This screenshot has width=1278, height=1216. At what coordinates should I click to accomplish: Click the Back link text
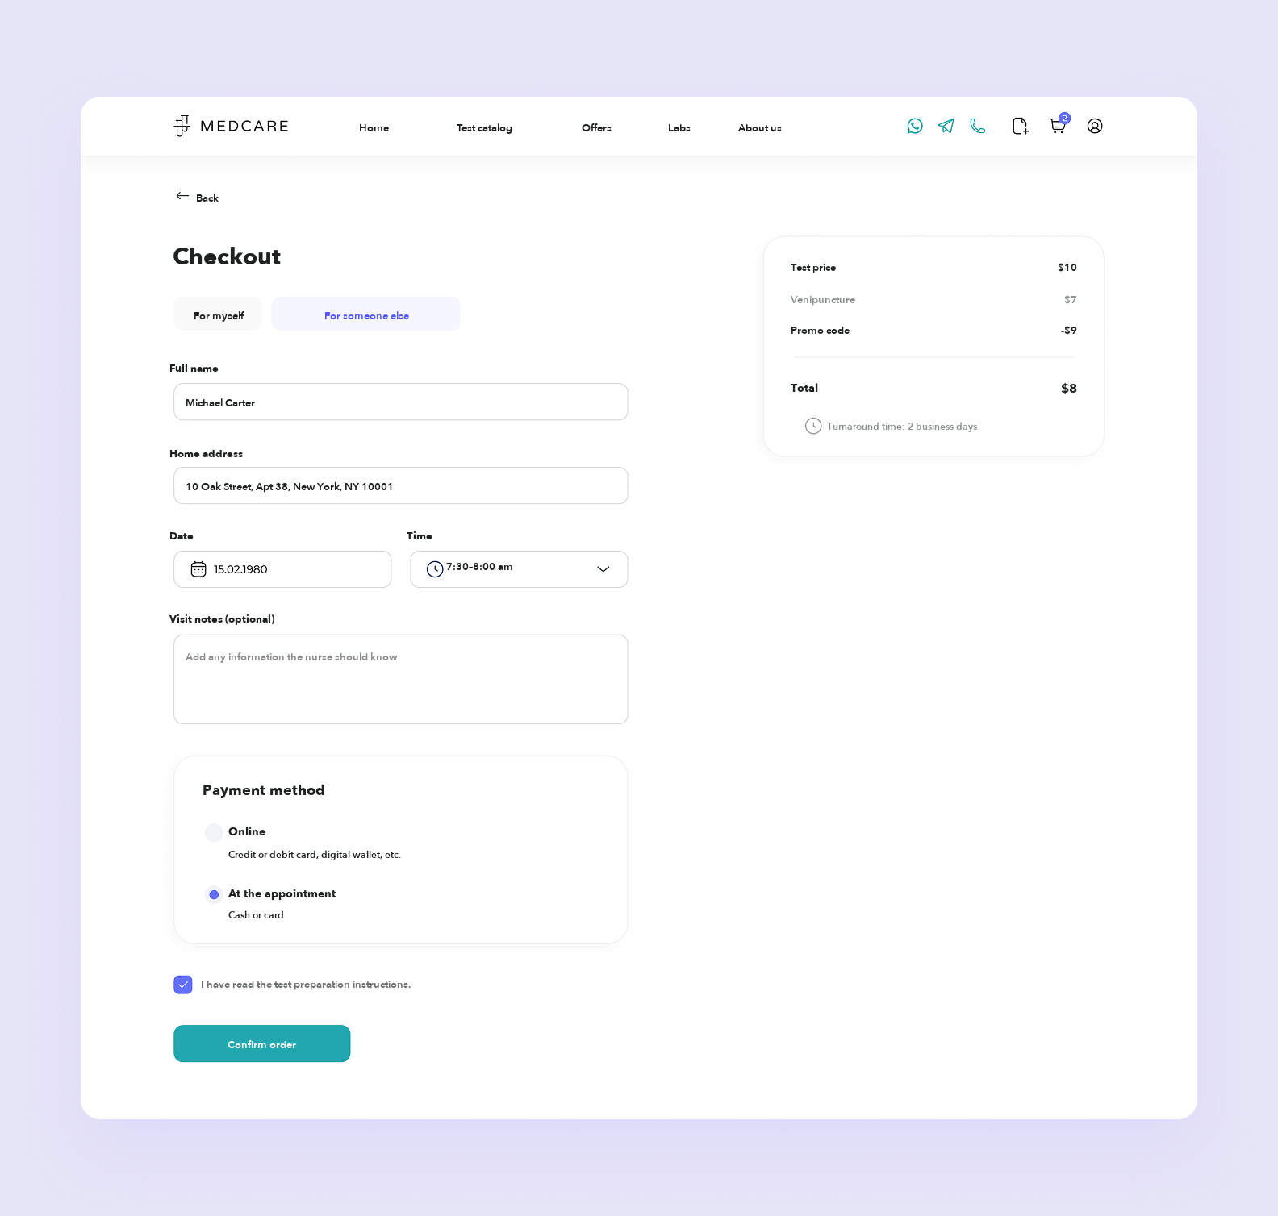coord(207,198)
